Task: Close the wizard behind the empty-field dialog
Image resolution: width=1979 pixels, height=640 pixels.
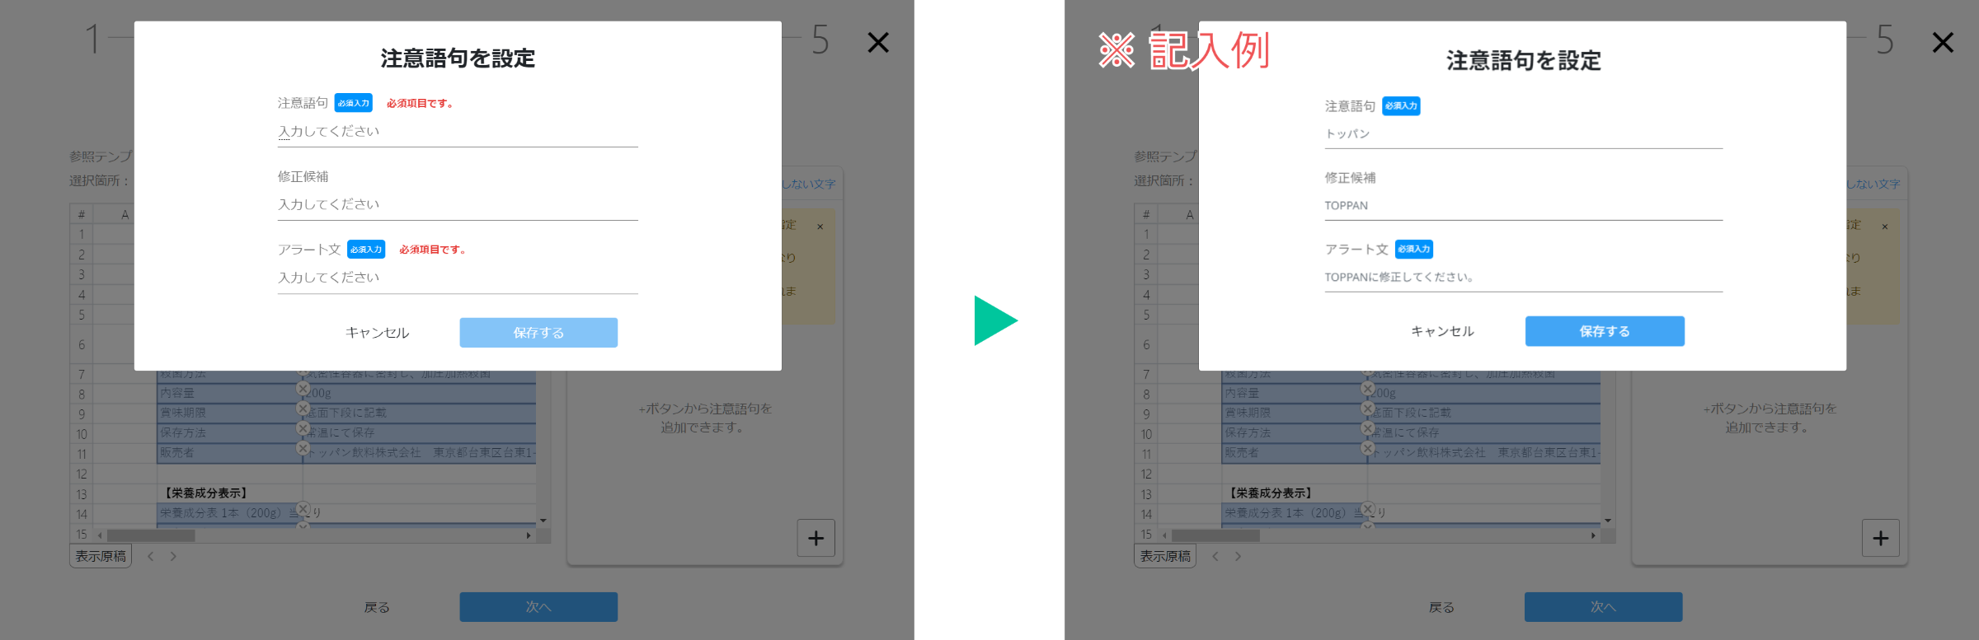Action: tap(878, 42)
